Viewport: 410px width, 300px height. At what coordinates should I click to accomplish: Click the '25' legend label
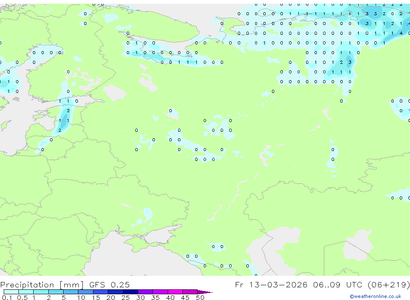pyautogui.click(x=125, y=298)
